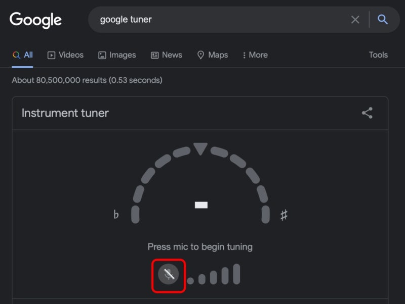Click the triangle pointer atop tuner dial
The height and width of the screenshot is (304, 405).
[x=201, y=148]
